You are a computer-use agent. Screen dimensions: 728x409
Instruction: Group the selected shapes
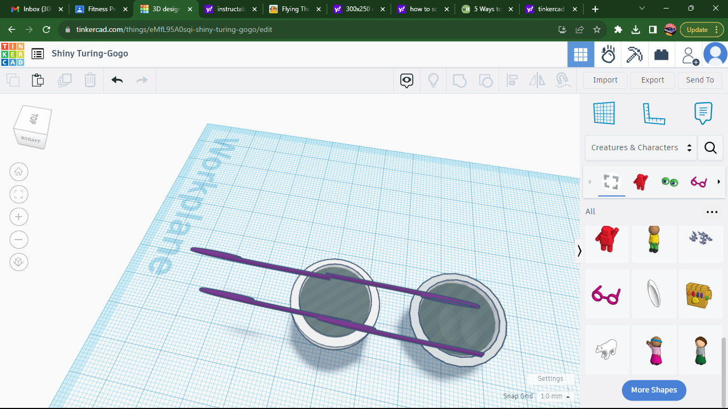(459, 80)
